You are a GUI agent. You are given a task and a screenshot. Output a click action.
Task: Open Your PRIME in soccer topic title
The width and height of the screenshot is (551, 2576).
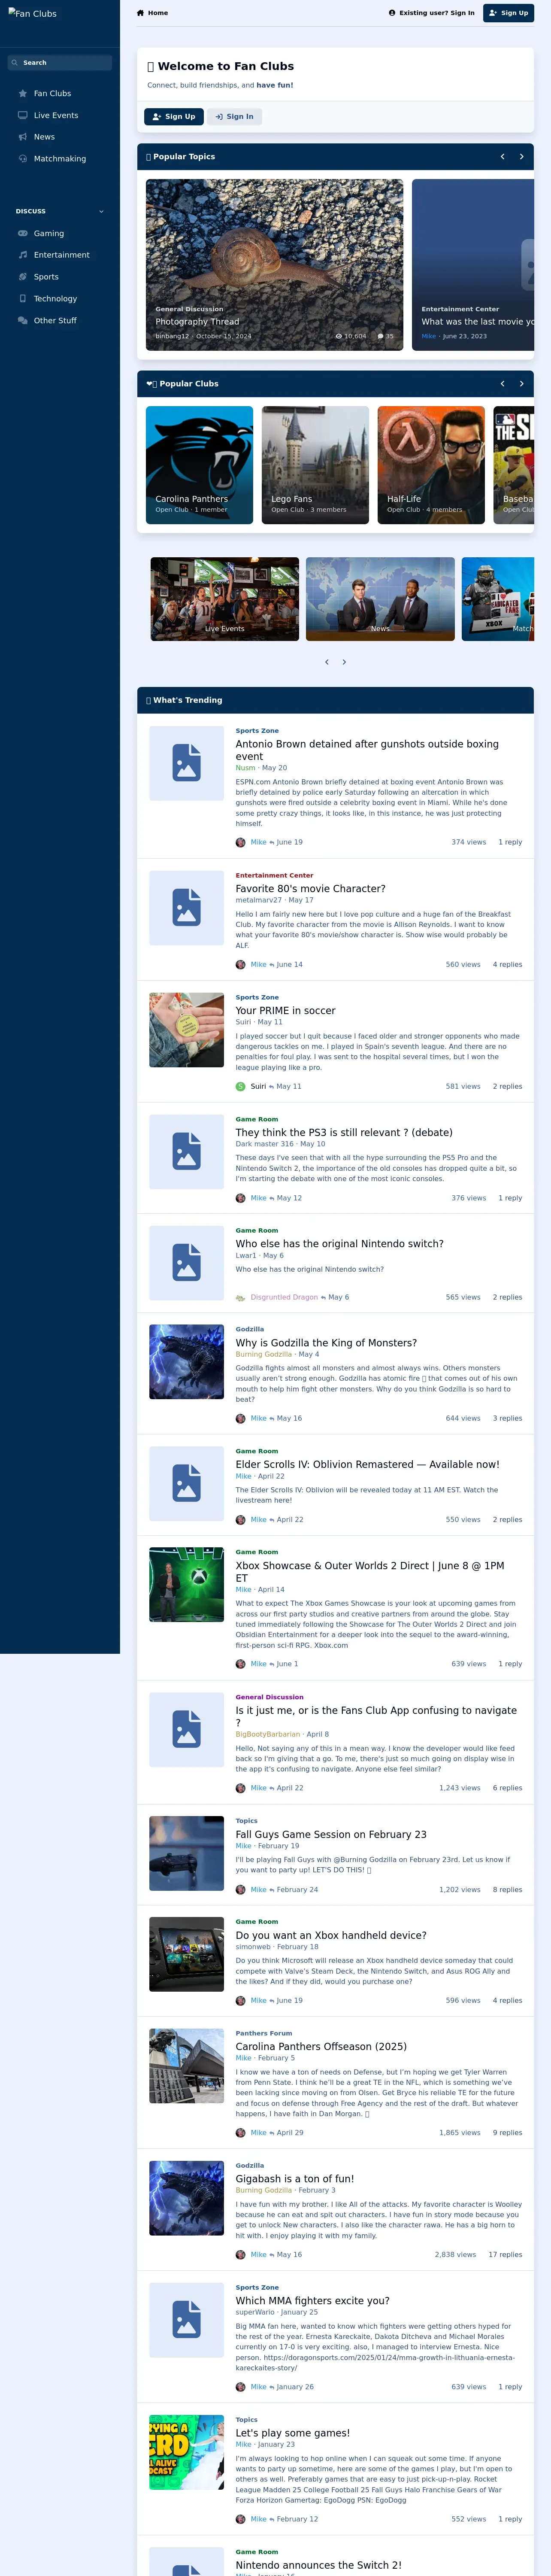[x=285, y=1011]
